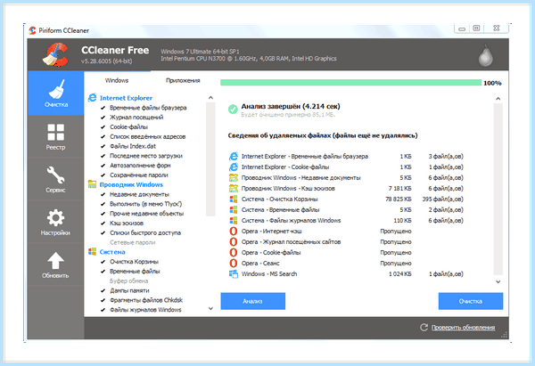Image resolution: width=535 pixels, height=366 pixels.
Task: Enable the Буфер обмена option
Action: pos(128,281)
